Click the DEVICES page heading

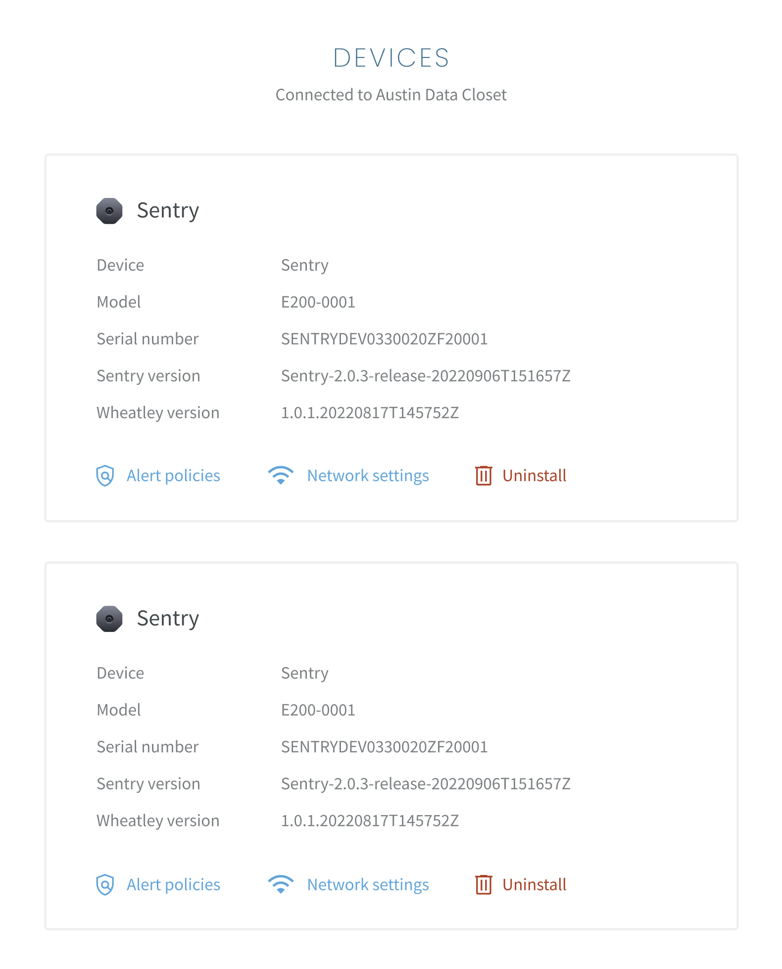391,58
